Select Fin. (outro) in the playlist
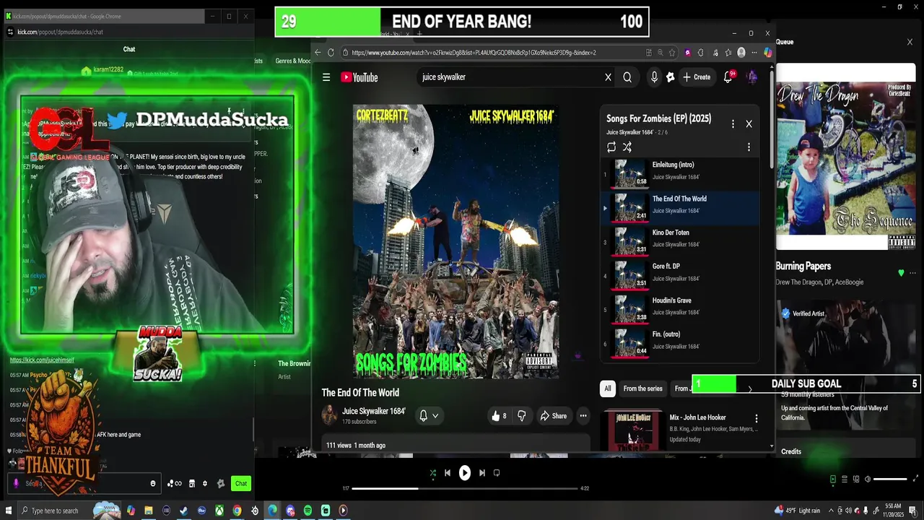The image size is (924, 520). tap(679, 343)
